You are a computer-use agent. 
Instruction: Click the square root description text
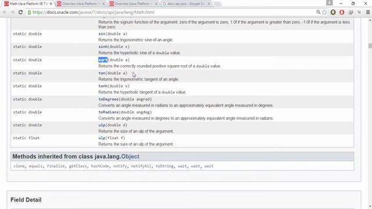tap(160, 66)
